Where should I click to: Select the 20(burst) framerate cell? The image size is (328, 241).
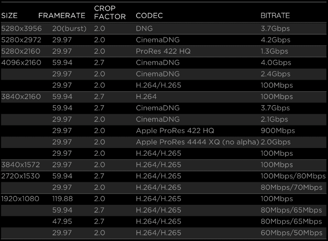pos(69,28)
